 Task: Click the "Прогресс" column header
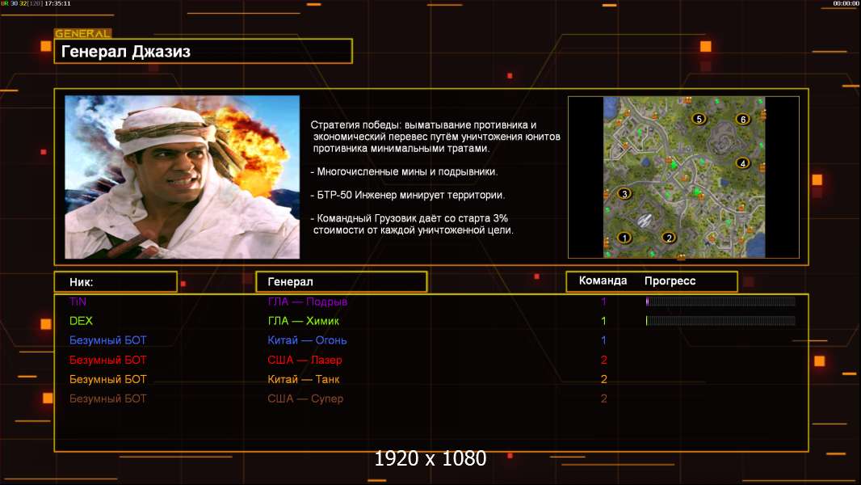pyautogui.click(x=670, y=281)
